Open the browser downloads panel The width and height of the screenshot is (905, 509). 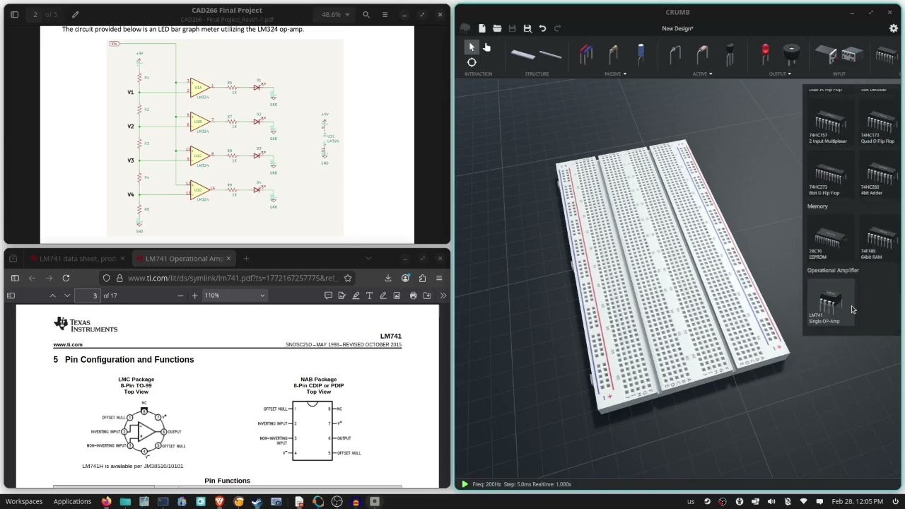[x=388, y=278]
